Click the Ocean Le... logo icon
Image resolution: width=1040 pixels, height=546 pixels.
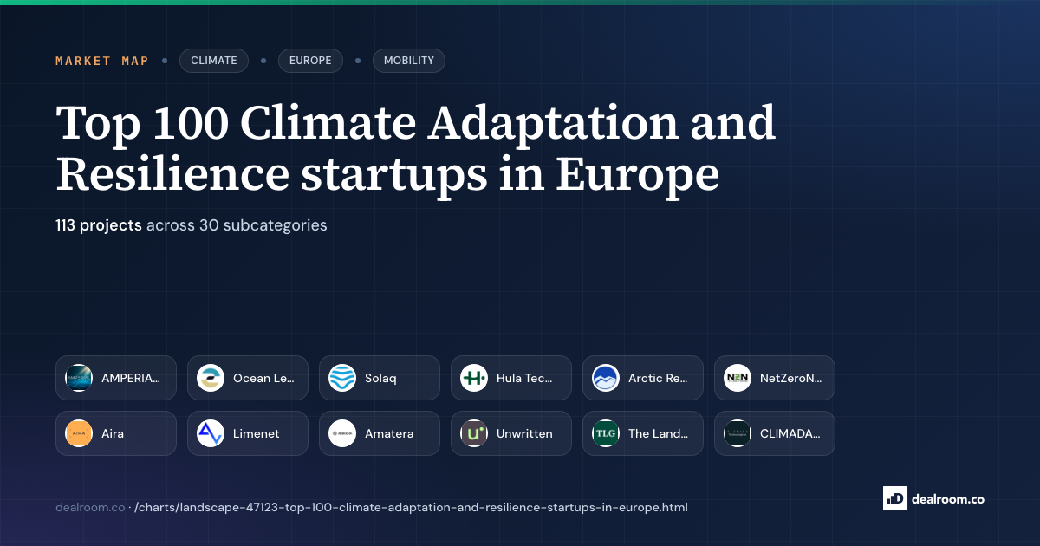(x=211, y=378)
